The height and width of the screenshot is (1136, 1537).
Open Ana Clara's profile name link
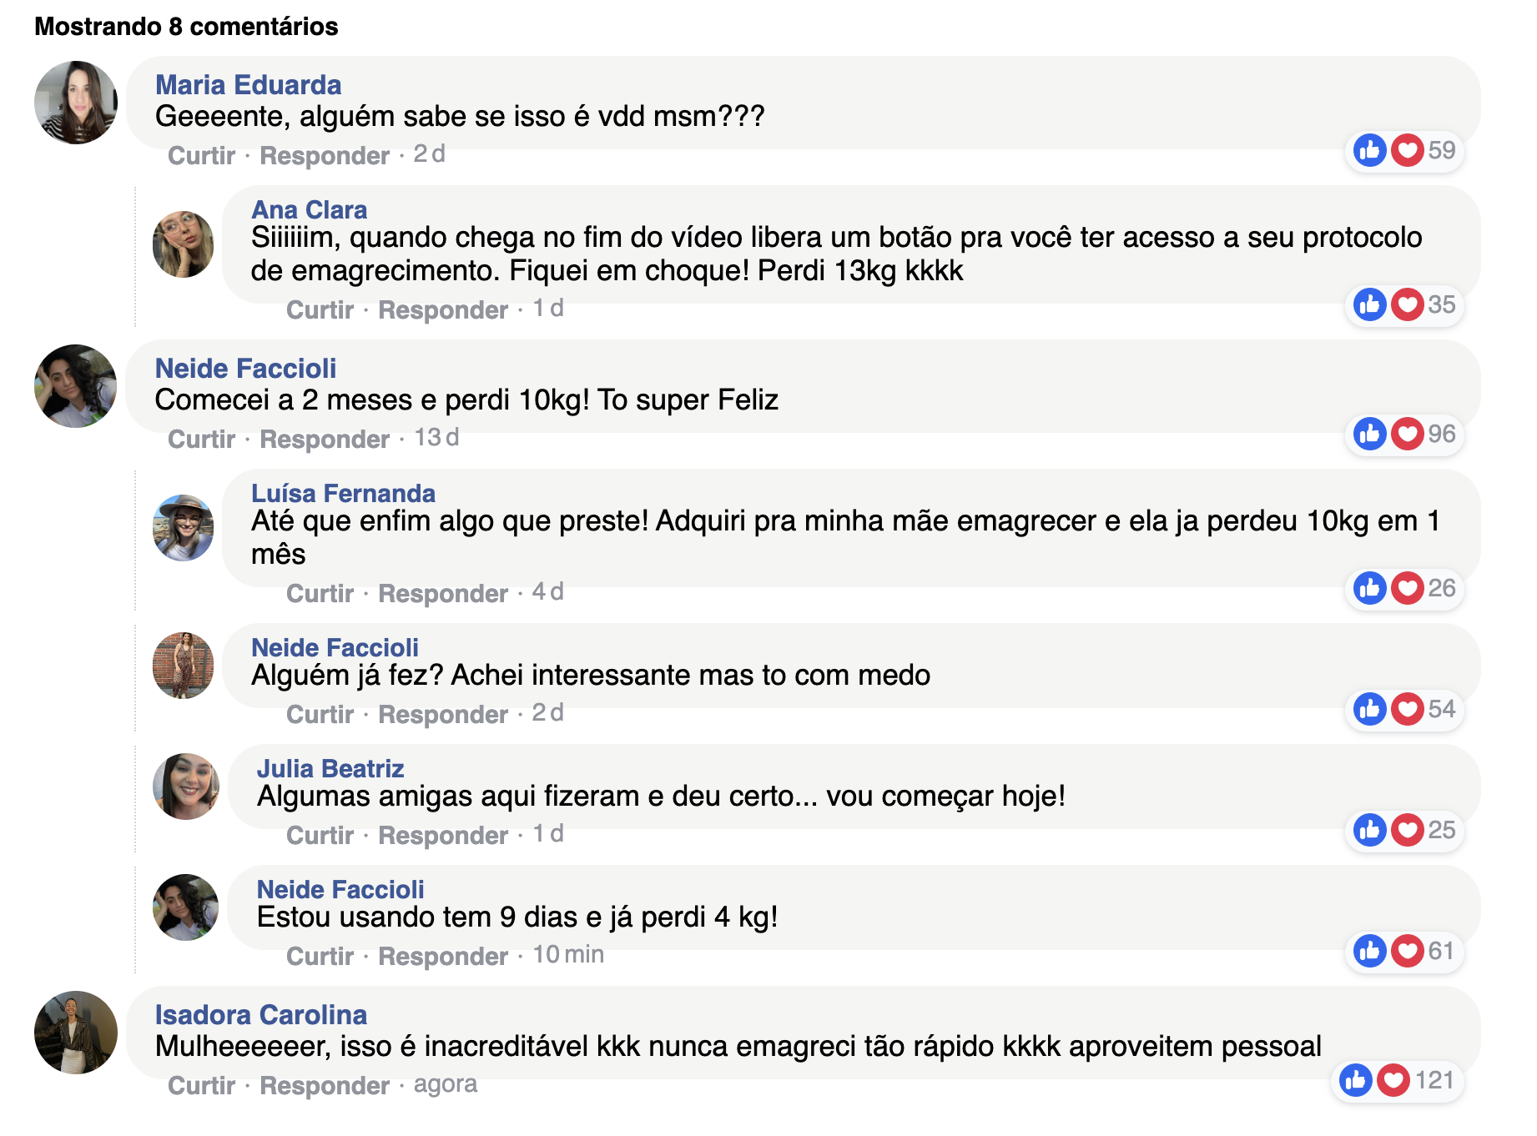[309, 209]
